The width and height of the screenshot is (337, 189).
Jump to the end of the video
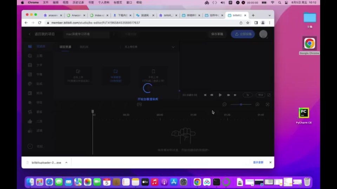point(235,95)
